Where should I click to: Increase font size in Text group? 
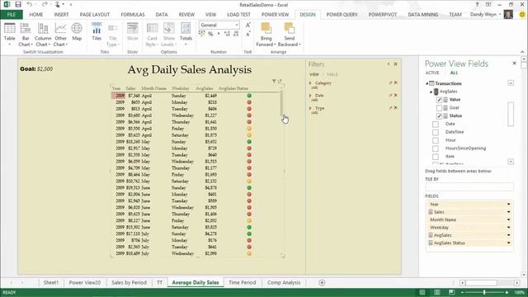coord(247,26)
